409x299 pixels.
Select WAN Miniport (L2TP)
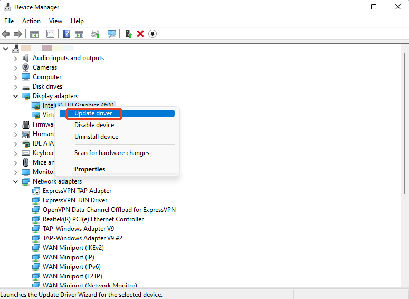point(72,276)
